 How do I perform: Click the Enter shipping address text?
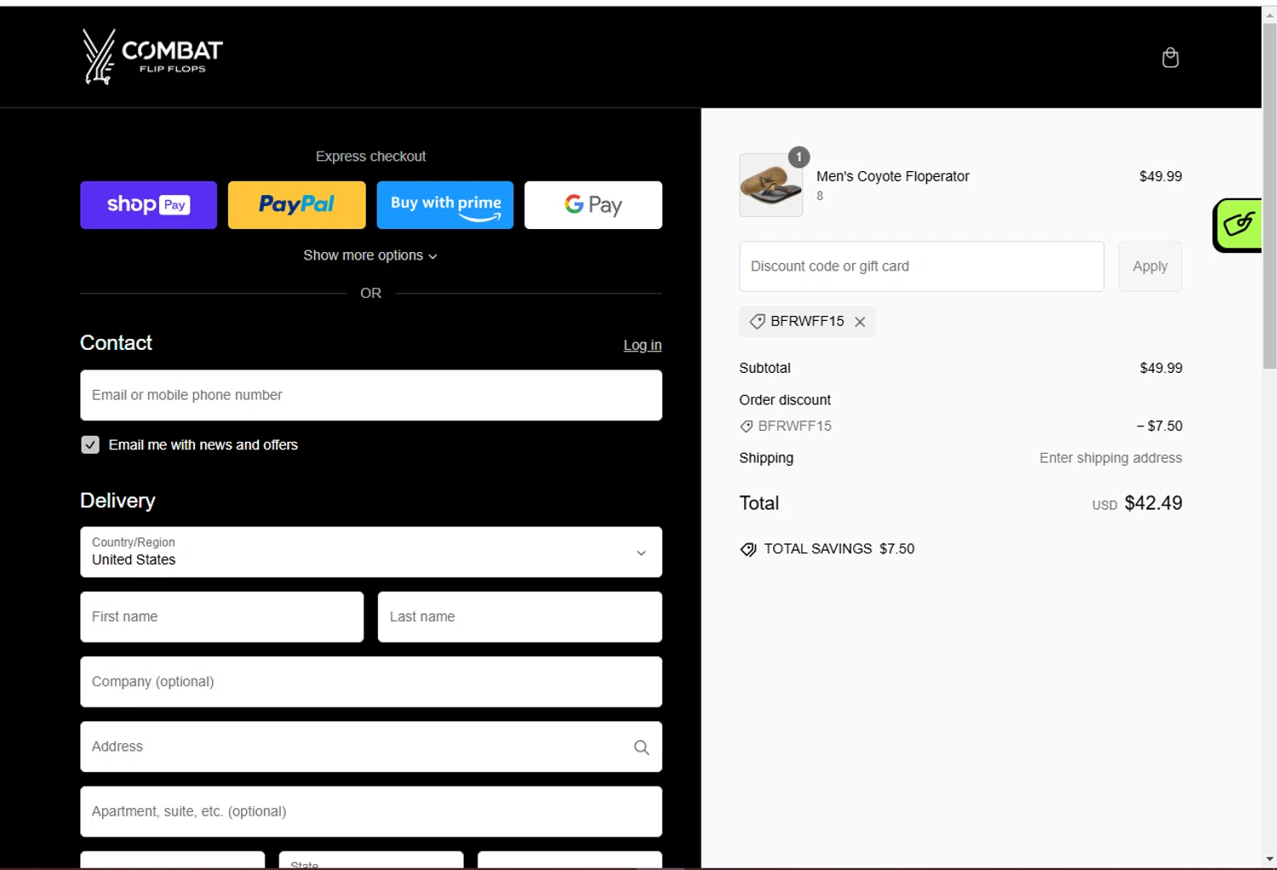coord(1110,458)
